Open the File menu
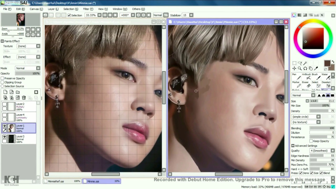The image size is (336, 189). 7,9
